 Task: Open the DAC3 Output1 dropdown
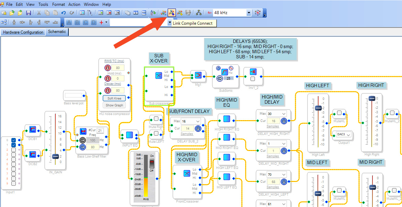(x=348, y=134)
